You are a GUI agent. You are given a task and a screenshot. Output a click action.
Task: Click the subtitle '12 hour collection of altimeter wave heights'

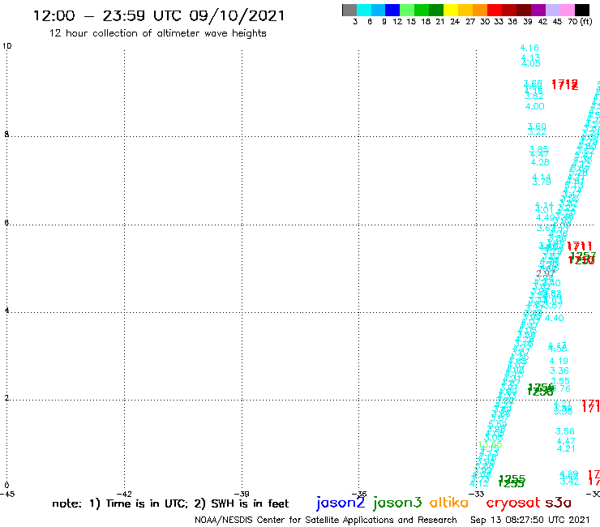(x=157, y=33)
